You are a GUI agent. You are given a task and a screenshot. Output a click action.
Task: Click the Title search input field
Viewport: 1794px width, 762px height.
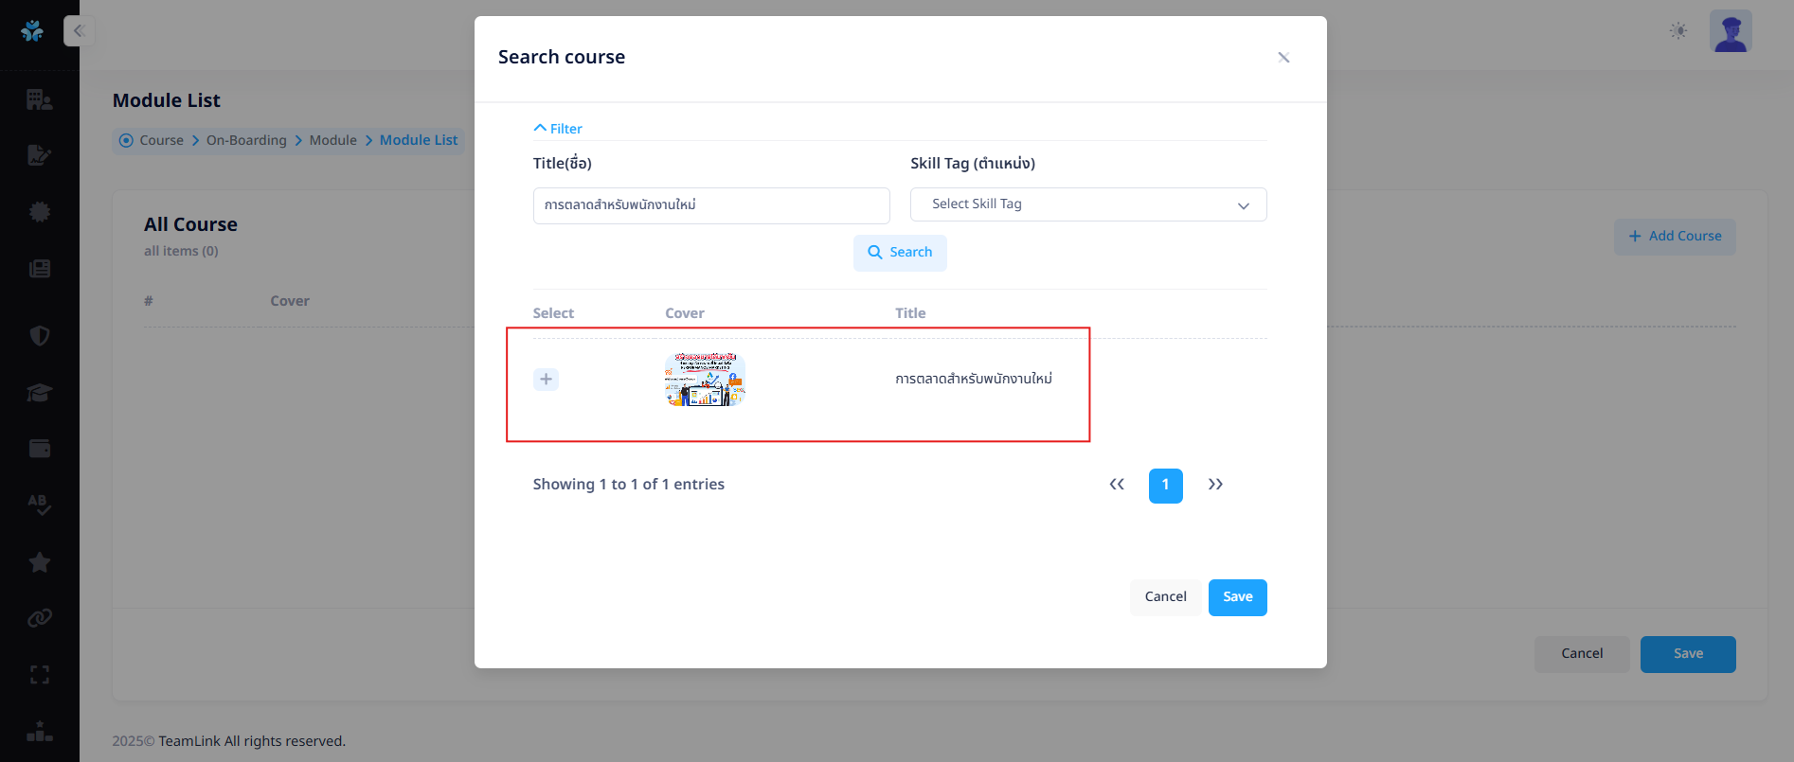(710, 205)
